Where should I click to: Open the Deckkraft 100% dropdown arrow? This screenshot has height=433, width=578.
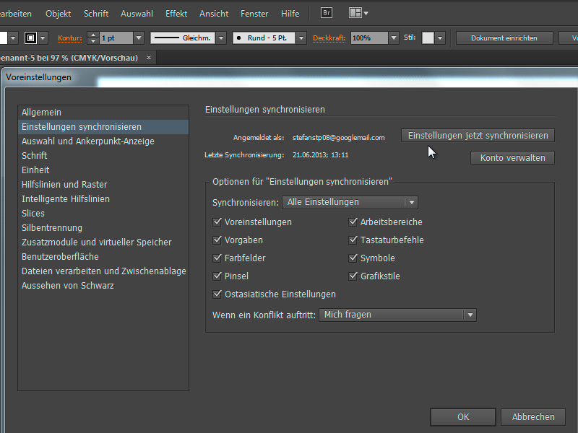(x=394, y=38)
